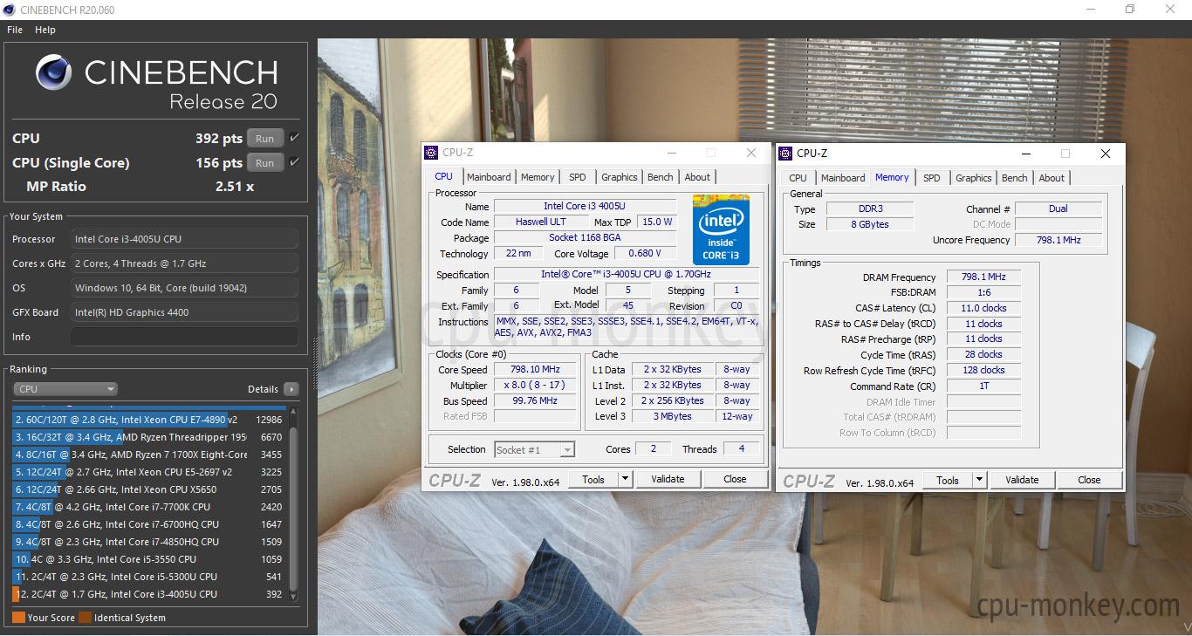Screen dimensions: 1192x636
Task: Select ranking row Intel Core i7-7700K
Action: pos(149,507)
